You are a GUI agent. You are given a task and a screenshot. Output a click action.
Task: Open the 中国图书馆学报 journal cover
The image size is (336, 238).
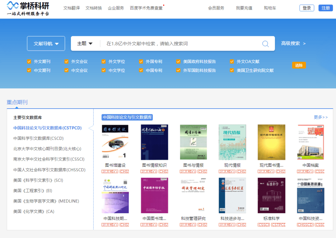[154, 195]
